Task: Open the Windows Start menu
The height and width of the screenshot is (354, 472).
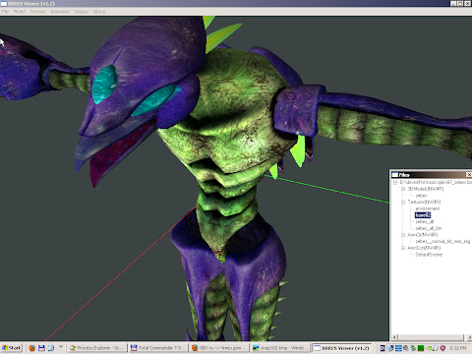Action: coord(12,348)
